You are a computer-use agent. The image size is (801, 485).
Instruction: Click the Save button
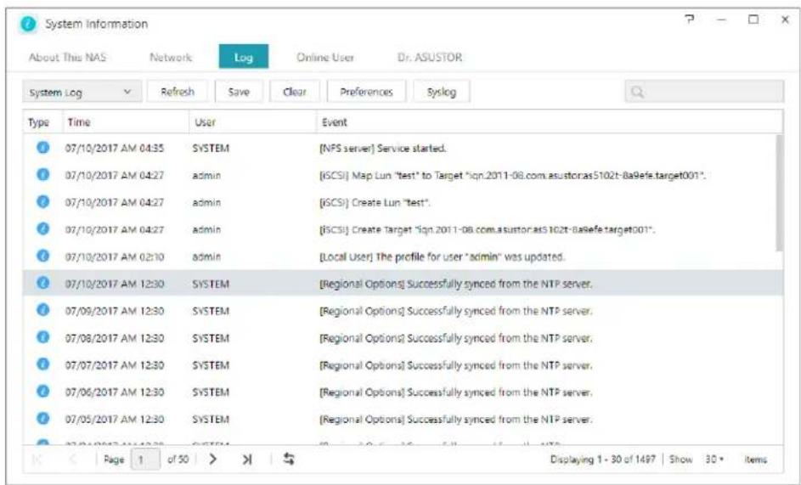(239, 92)
